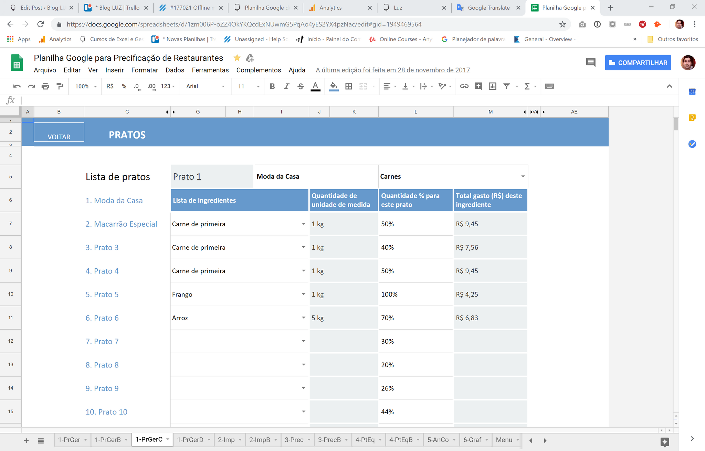Increase decimal places
705x451 pixels.
(x=151, y=86)
